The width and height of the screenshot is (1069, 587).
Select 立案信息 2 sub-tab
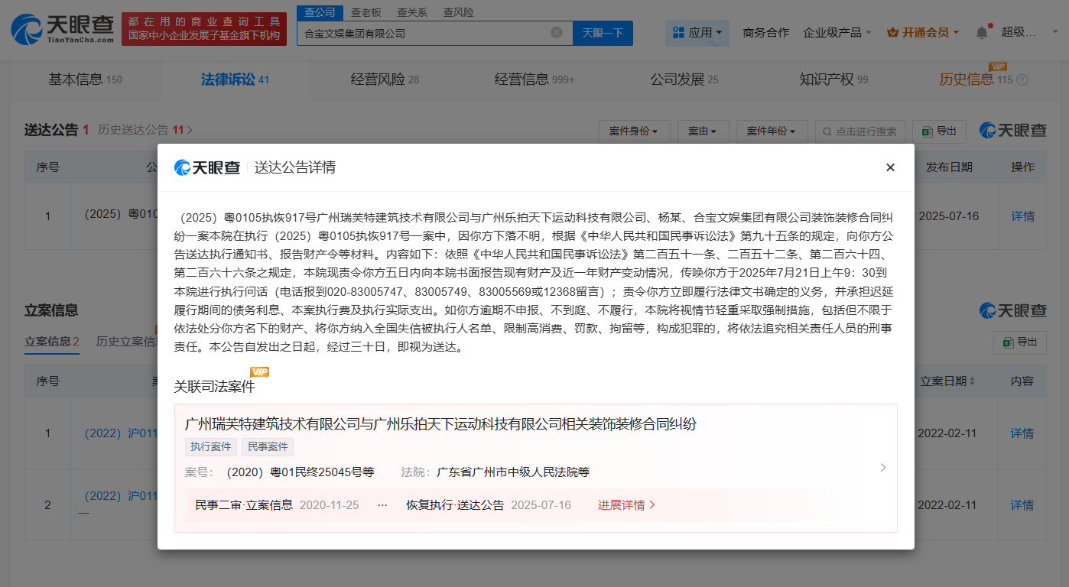(52, 342)
